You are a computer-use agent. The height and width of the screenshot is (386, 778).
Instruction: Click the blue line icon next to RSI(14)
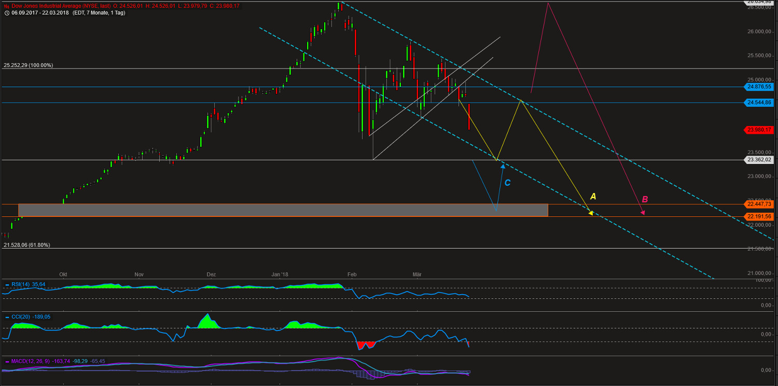(6, 284)
